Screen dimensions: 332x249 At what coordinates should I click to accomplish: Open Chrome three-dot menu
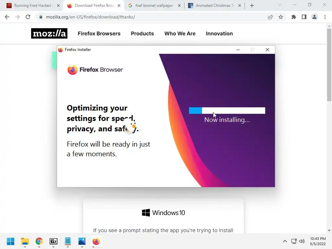325,17
